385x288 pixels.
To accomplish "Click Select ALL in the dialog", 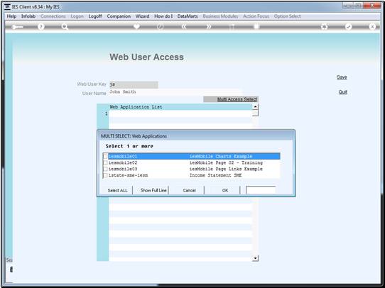I will [x=118, y=190].
